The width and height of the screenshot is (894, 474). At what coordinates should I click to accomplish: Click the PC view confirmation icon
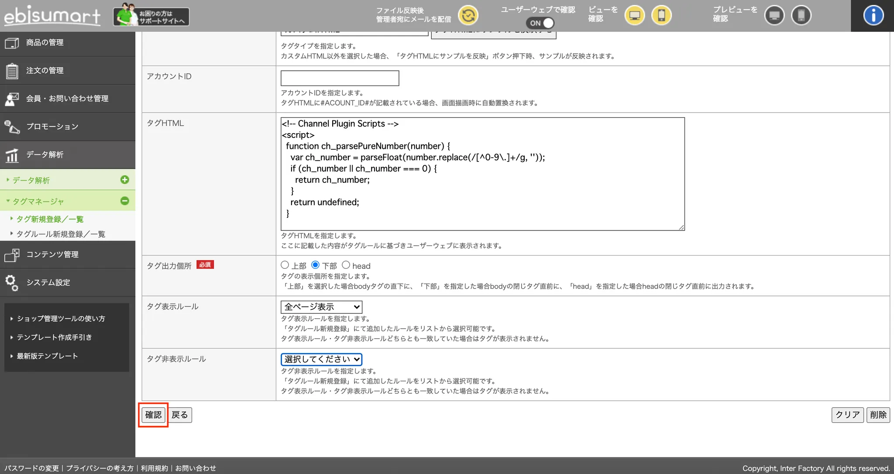coord(634,16)
